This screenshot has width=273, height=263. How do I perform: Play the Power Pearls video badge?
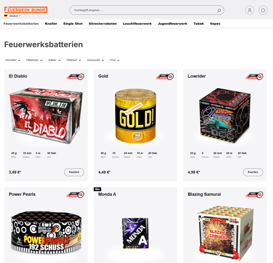75,194
